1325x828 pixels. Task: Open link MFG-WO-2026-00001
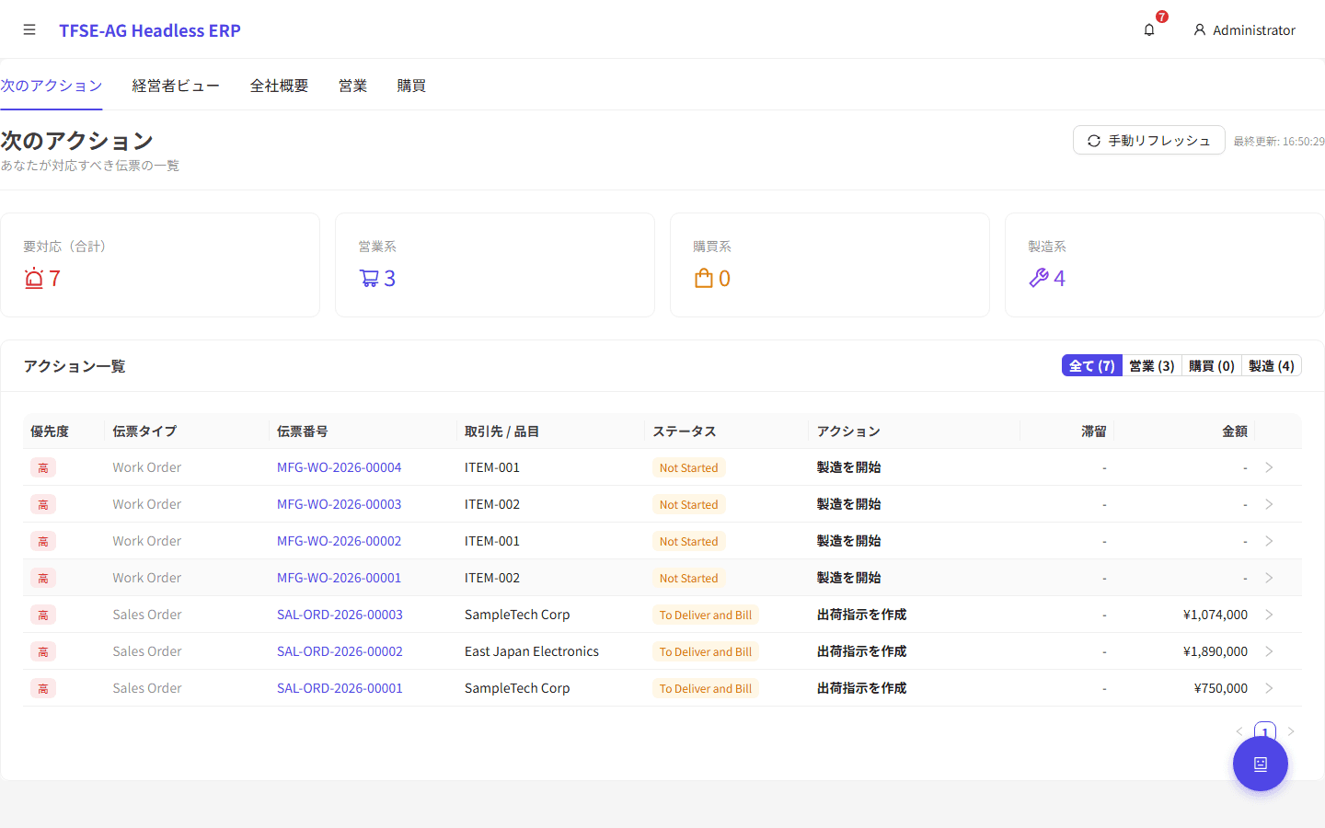coord(339,578)
